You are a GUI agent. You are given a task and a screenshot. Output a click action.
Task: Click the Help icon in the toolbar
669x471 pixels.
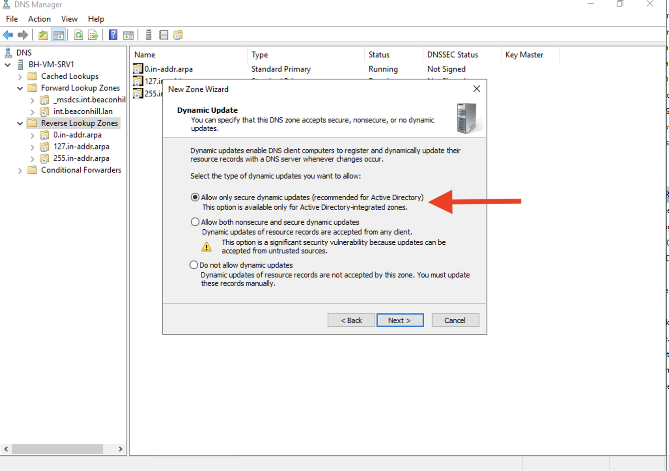[113, 35]
